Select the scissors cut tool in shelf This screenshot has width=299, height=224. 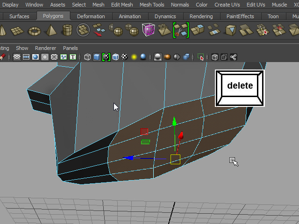pos(181,31)
